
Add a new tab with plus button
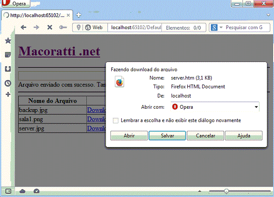pyautogui.click(x=78, y=15)
